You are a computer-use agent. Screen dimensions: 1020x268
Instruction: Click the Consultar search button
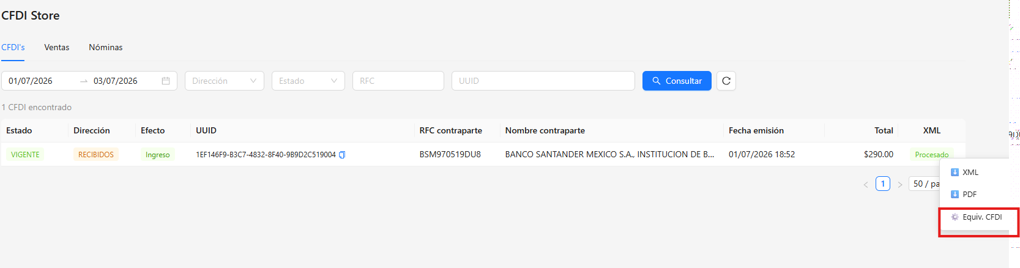(x=677, y=81)
